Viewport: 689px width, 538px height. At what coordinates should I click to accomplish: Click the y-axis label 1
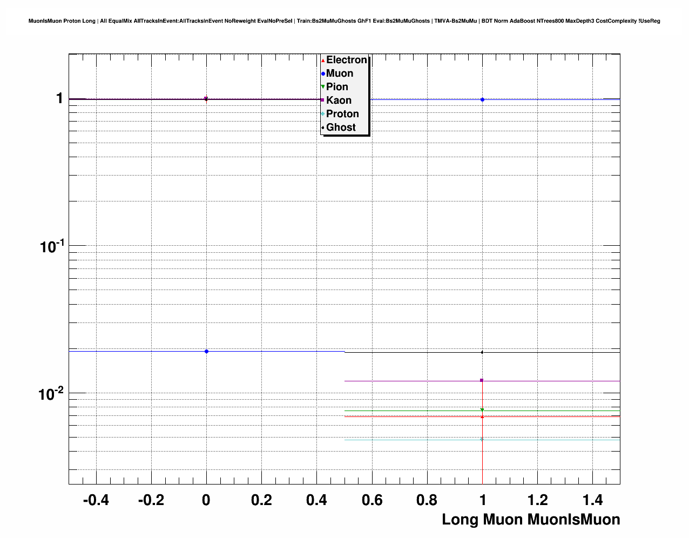pos(59,99)
